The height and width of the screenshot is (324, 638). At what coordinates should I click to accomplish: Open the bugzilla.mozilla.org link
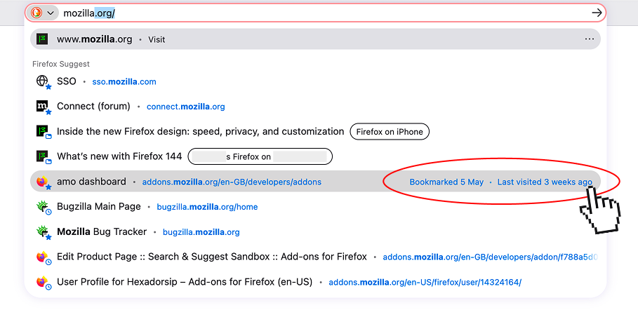(x=201, y=232)
